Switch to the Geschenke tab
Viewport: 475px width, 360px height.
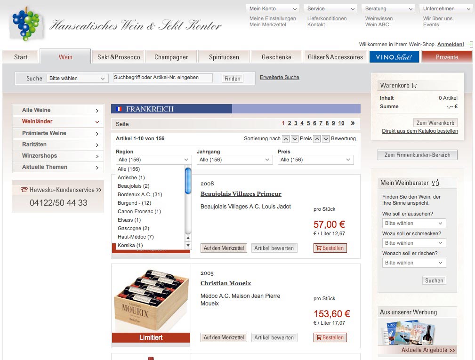pyautogui.click(x=277, y=57)
